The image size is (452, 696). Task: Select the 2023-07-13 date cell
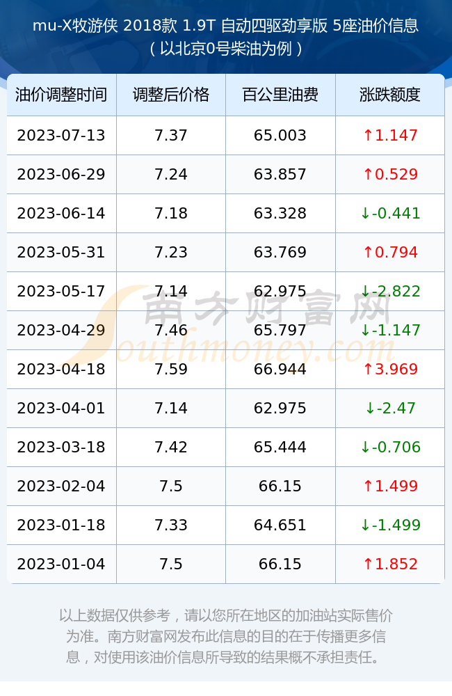(x=62, y=136)
